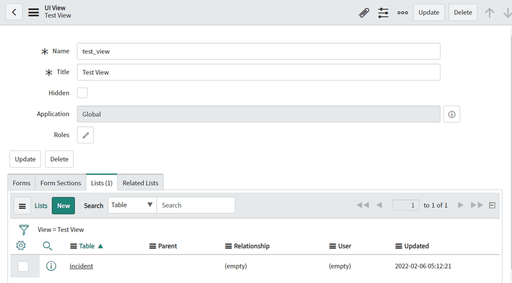The width and height of the screenshot is (512, 283).
Task: Open the incident record link
Action: point(81,265)
